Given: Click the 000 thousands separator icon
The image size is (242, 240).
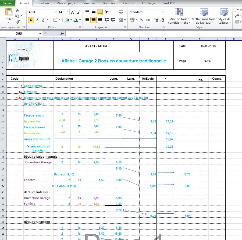Looking at the screenshot, I should tap(148, 20).
